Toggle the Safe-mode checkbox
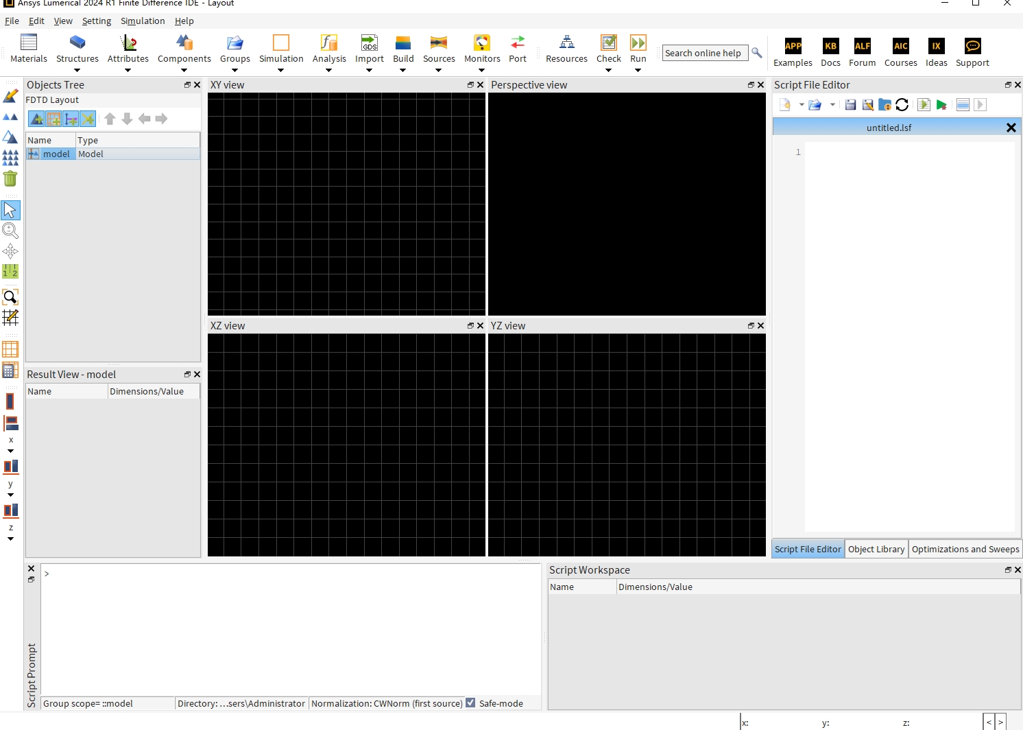Viewport: 1023px width, 730px height. pos(470,703)
